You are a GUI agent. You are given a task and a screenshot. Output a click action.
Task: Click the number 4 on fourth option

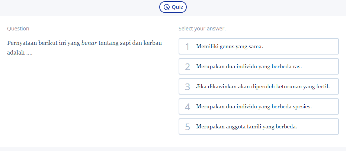coord(188,107)
